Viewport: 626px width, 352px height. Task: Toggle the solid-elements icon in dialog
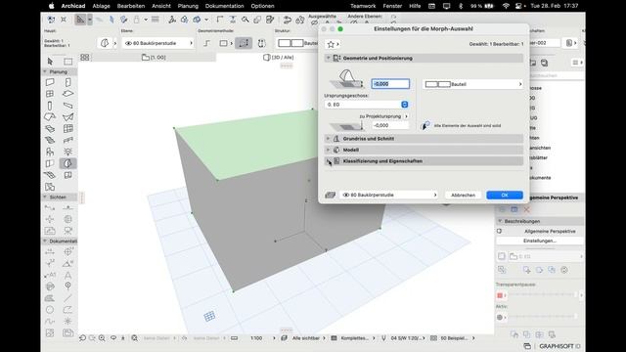[x=426, y=126]
